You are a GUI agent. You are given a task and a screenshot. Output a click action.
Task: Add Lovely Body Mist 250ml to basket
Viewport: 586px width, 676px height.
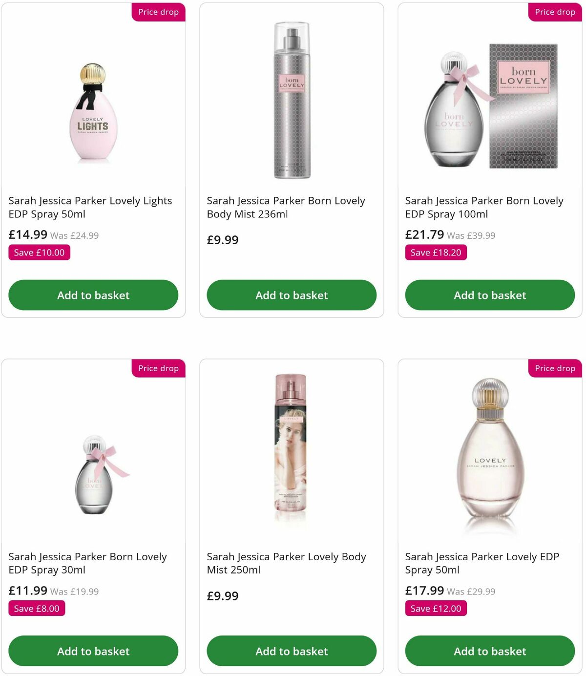click(292, 651)
